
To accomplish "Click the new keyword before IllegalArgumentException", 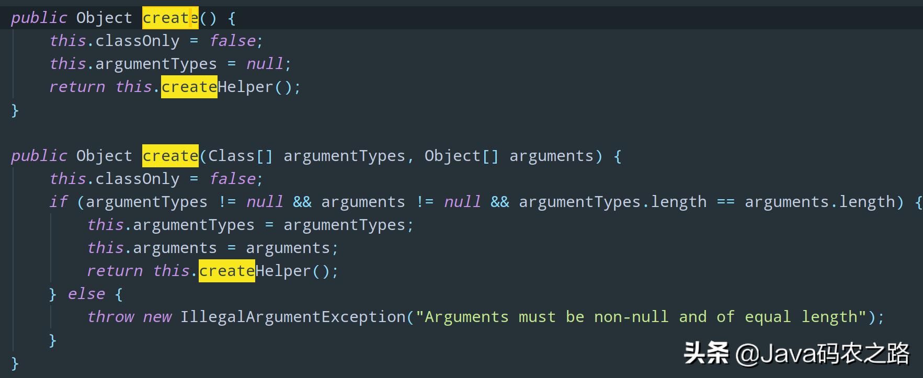I will (157, 317).
